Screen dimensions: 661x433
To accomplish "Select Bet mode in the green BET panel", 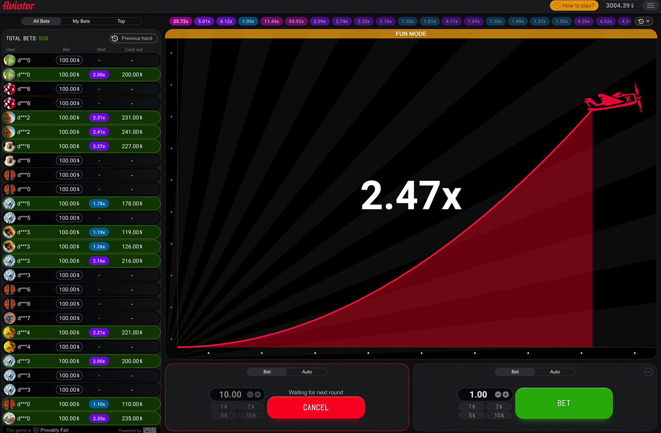I will tap(515, 372).
